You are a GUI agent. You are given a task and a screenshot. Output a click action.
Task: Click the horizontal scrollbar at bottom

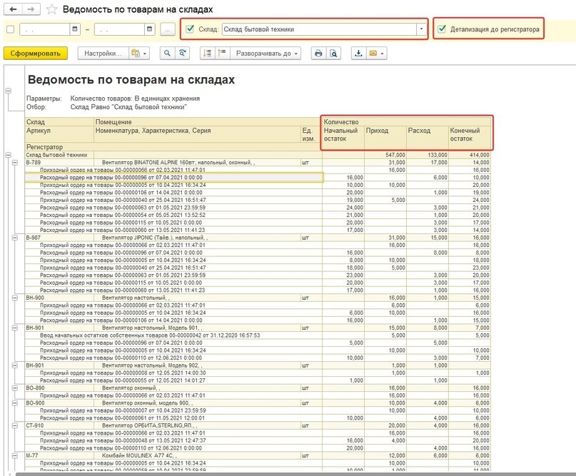[294, 474]
